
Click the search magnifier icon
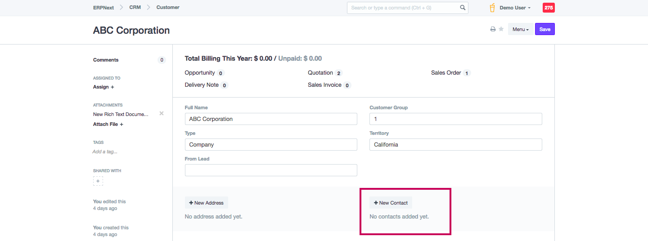(463, 8)
